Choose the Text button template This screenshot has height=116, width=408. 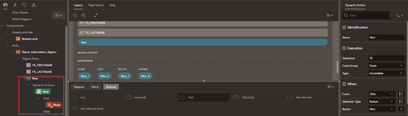pyautogui.click(x=203, y=97)
